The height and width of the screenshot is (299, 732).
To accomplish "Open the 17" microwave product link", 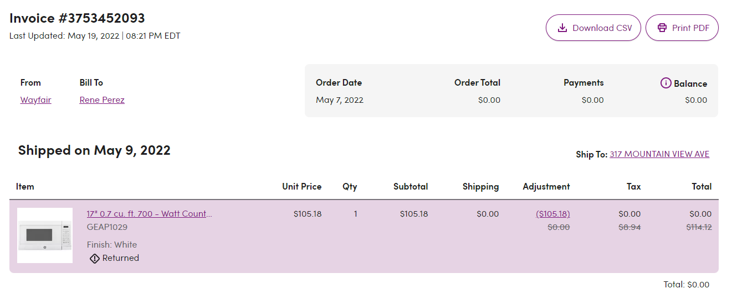I will pyautogui.click(x=149, y=214).
